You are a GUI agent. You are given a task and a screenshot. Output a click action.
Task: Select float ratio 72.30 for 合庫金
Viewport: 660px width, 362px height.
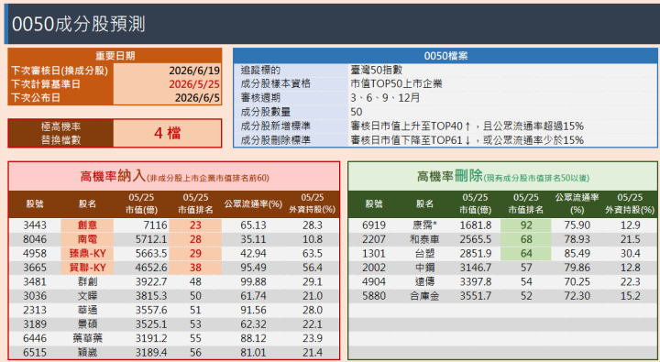[577, 296]
